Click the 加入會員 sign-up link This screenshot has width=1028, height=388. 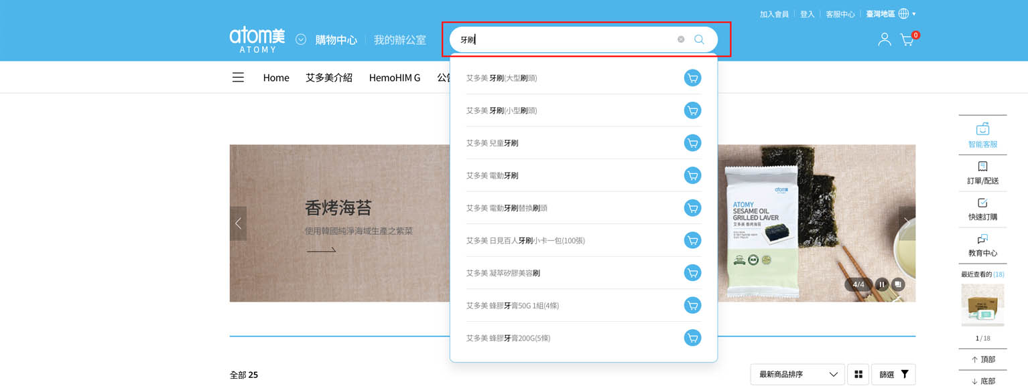(x=774, y=13)
